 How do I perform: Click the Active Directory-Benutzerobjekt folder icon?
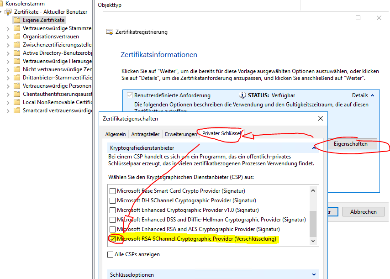pos(16,53)
